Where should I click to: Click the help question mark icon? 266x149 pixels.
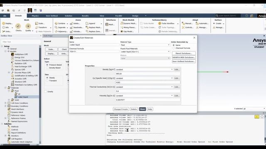(246, 16)
